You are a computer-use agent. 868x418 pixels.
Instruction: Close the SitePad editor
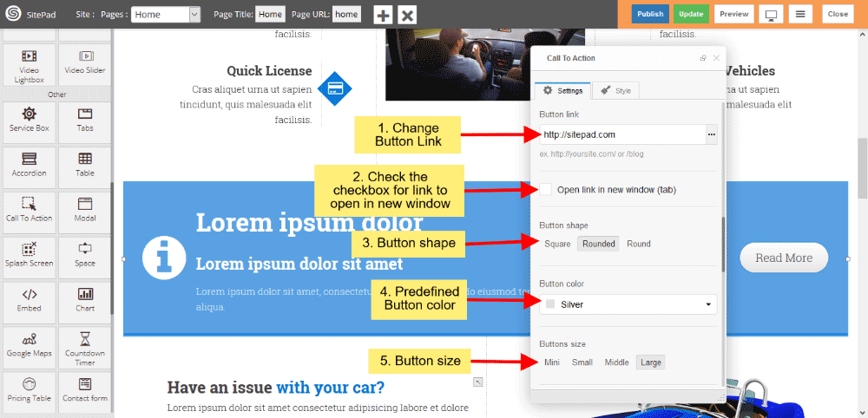pyautogui.click(x=838, y=14)
